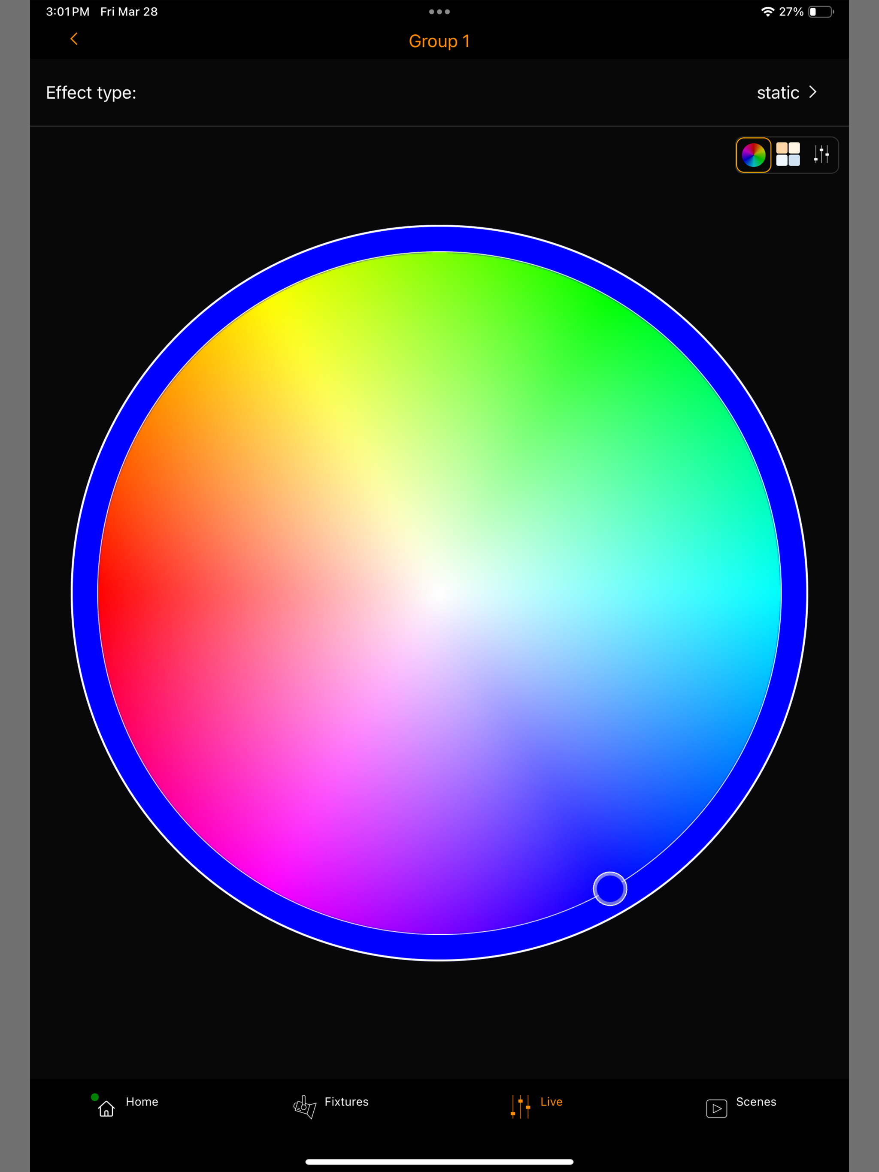Tap the chevron next to static
The height and width of the screenshot is (1172, 879).
pyautogui.click(x=813, y=93)
